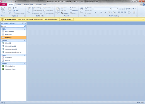Click the Spelling check icon
The height and width of the screenshot is (104, 145).
point(71,10)
